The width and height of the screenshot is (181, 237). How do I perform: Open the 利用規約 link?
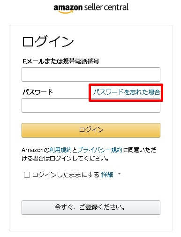coord(60,150)
